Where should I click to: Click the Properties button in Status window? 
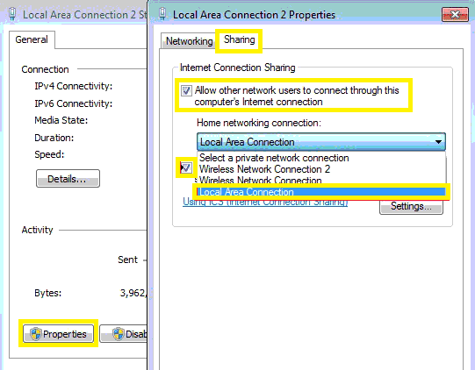tap(59, 334)
